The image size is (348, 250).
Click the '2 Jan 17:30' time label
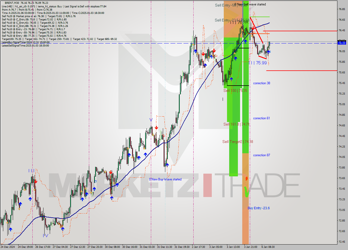click(199, 247)
